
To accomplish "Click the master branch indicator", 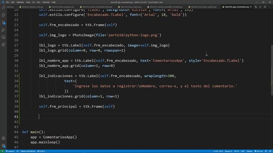I will click(10, 151).
